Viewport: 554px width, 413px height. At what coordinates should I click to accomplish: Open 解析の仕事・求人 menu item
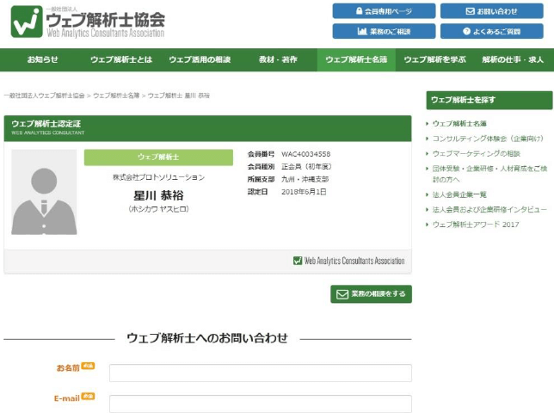[513, 59]
